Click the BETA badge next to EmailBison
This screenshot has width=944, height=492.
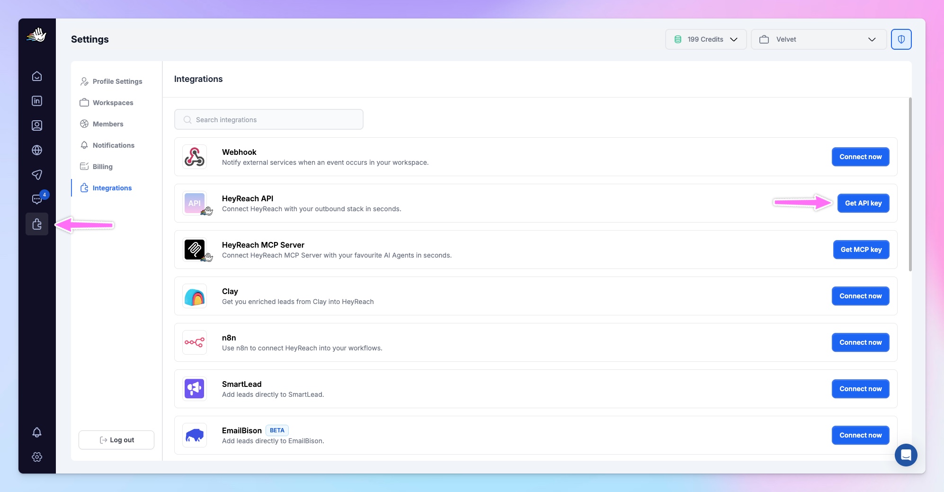(x=277, y=430)
